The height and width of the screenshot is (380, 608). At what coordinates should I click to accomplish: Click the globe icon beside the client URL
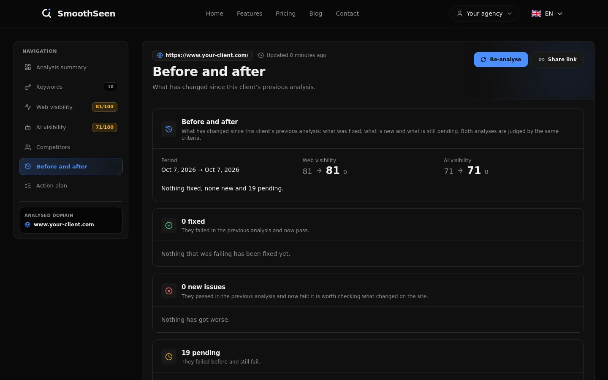tap(160, 55)
